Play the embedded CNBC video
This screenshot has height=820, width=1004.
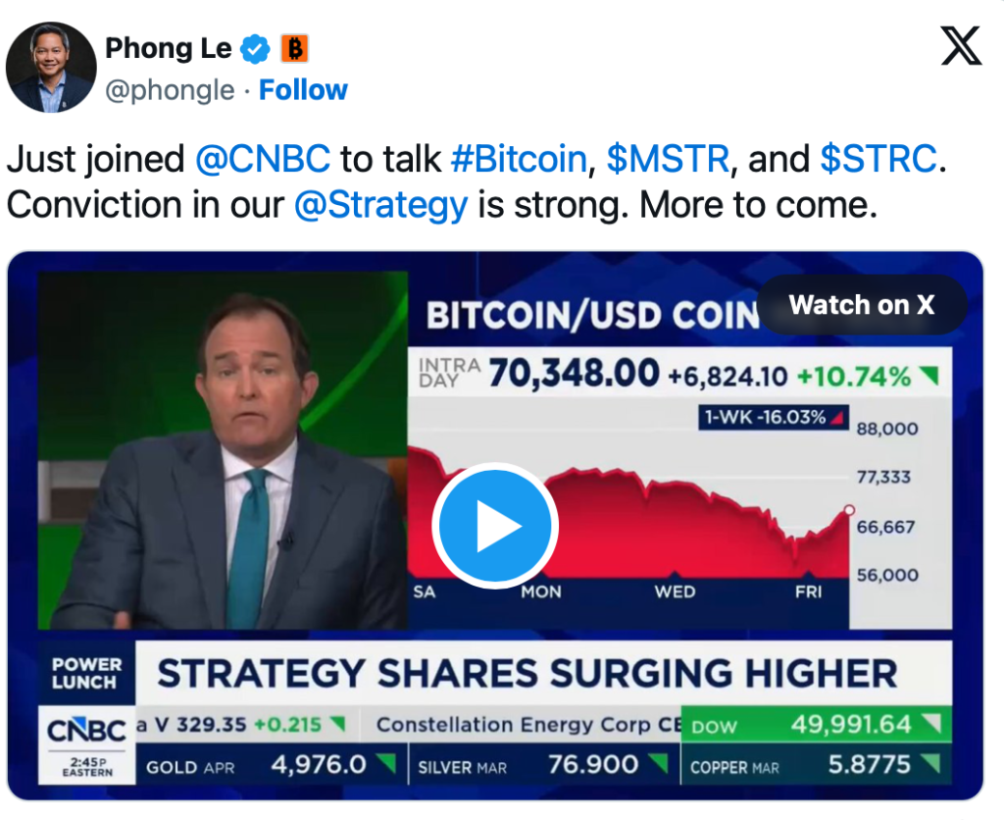pyautogui.click(x=495, y=527)
